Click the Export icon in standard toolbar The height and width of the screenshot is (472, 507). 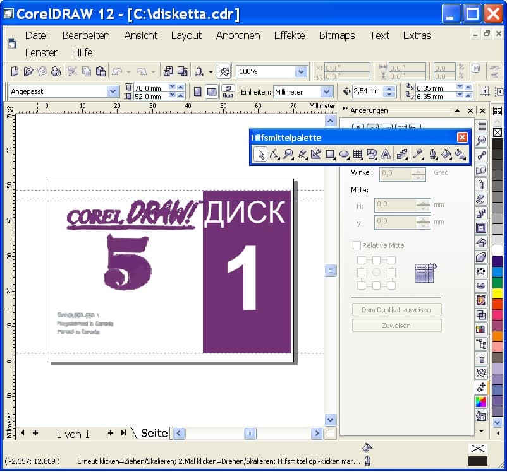183,71
